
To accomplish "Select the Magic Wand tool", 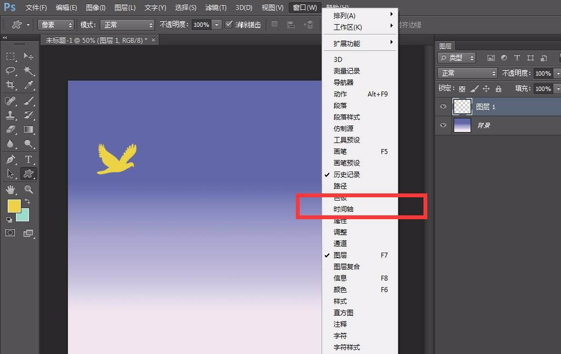I will [28, 71].
